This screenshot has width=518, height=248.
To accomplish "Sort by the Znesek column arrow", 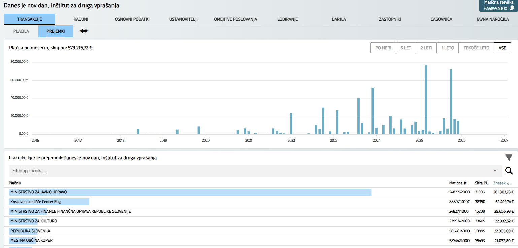I will [509, 183].
